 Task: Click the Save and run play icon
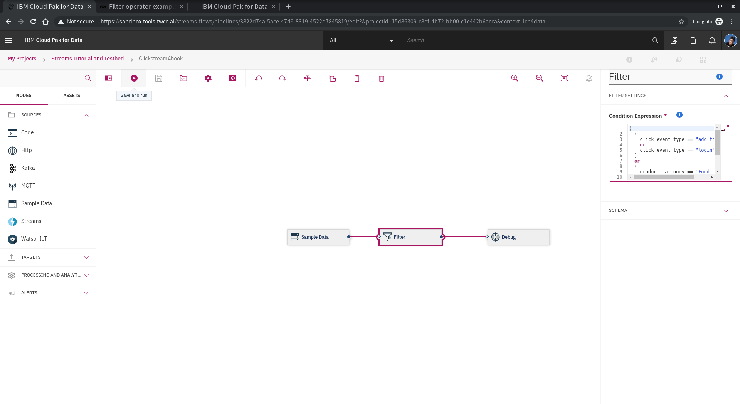coord(134,78)
